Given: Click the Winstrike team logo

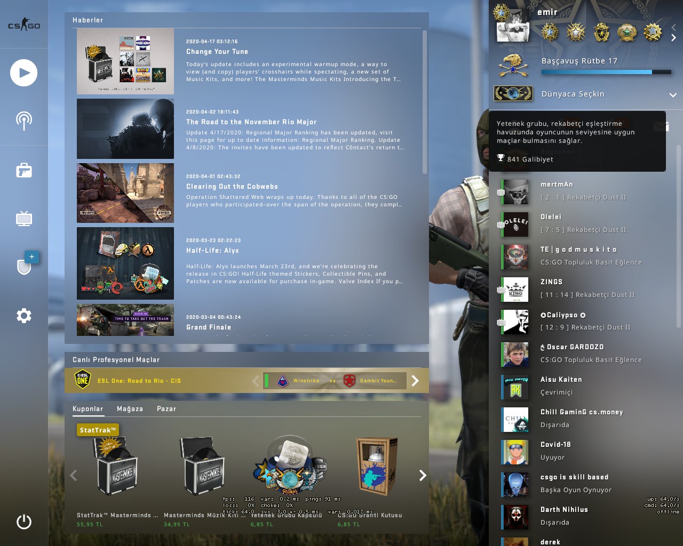Looking at the screenshot, I should pyautogui.click(x=283, y=381).
